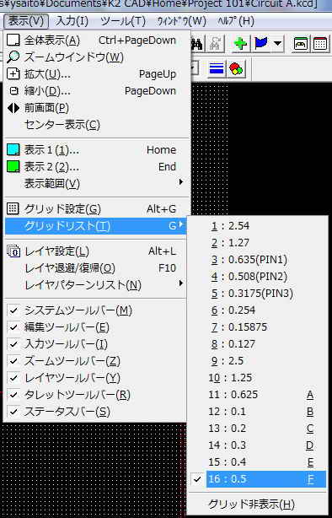Click the greyed icon beside binoculars

[x=216, y=44]
